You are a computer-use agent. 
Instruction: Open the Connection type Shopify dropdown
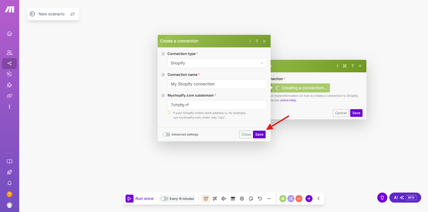click(x=217, y=63)
